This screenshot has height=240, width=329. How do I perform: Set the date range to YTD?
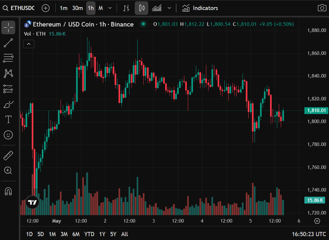[89, 234]
